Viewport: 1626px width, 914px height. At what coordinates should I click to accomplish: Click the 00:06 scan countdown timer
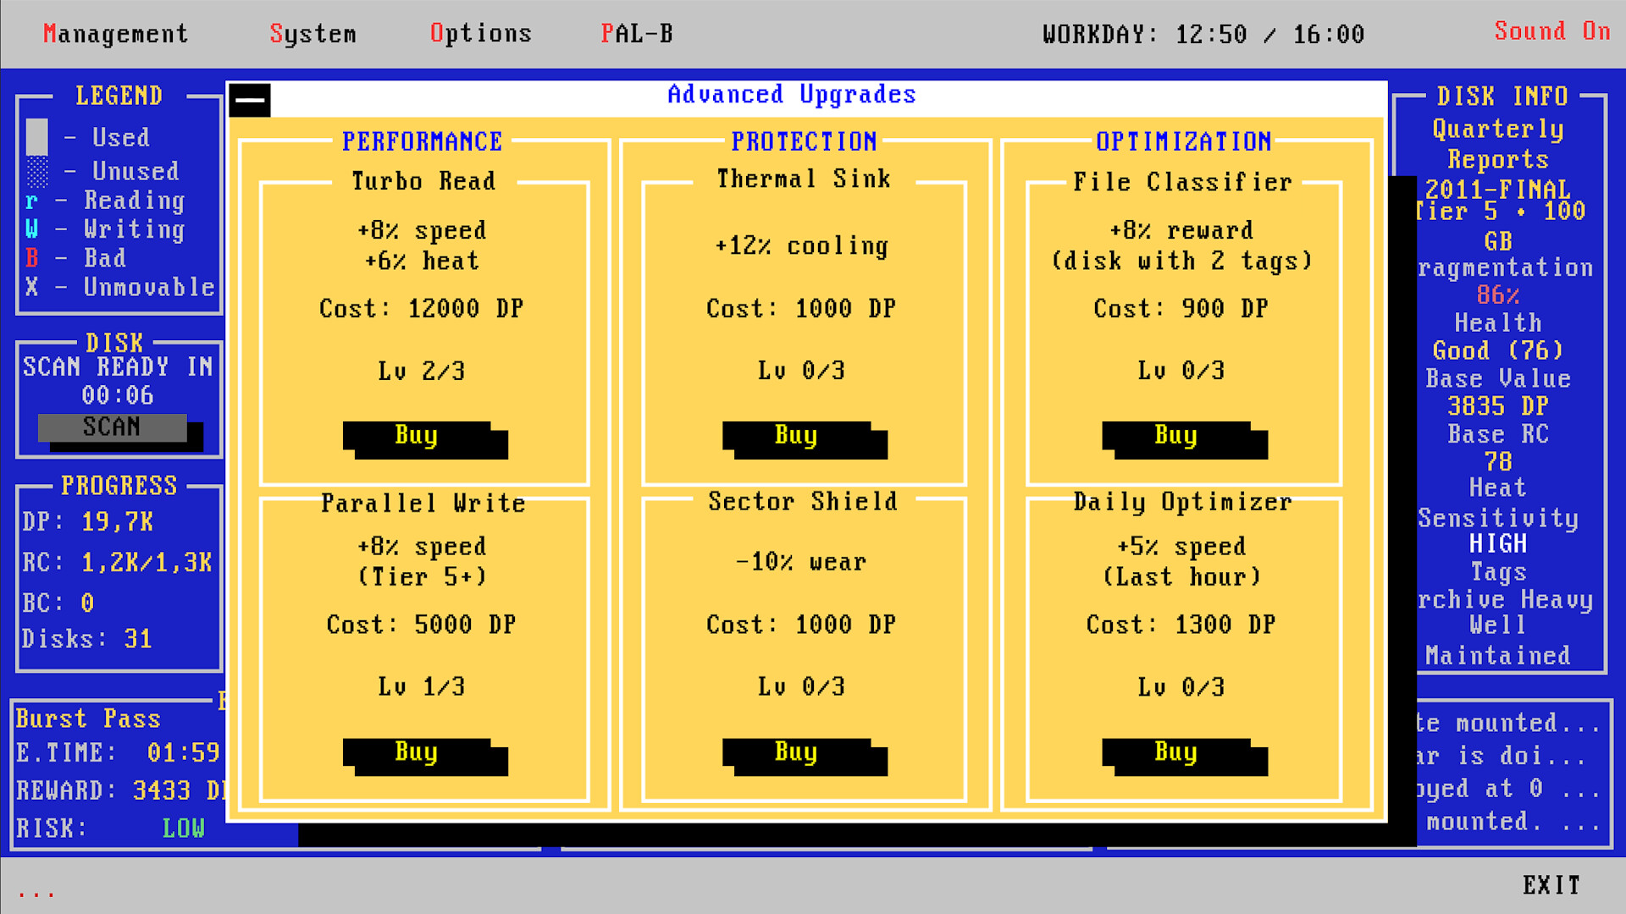[x=118, y=395]
